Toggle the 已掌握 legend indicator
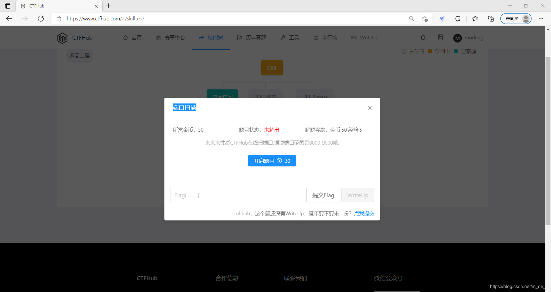551x292 pixels. click(456, 51)
